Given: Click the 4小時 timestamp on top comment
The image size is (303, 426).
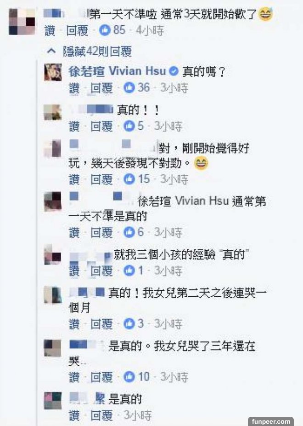Looking at the screenshot, I should [x=150, y=30].
